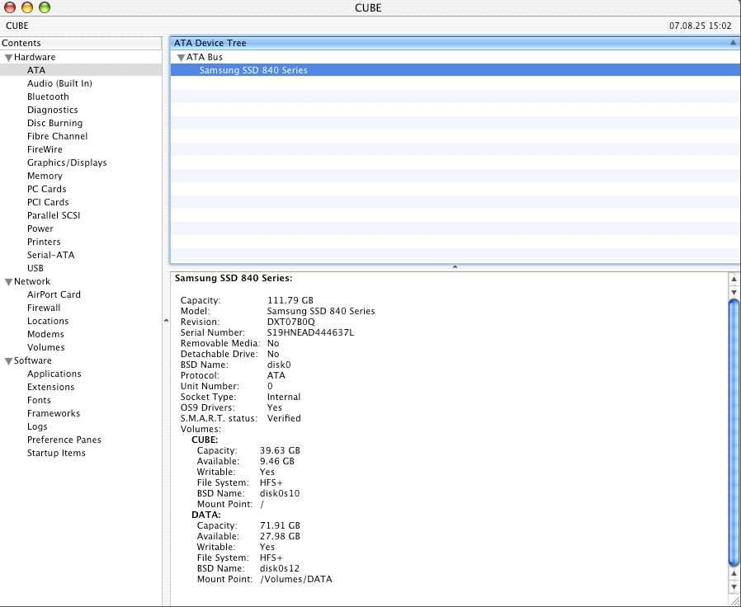Open the Fonts entry
The width and height of the screenshot is (741, 607).
[x=39, y=401]
